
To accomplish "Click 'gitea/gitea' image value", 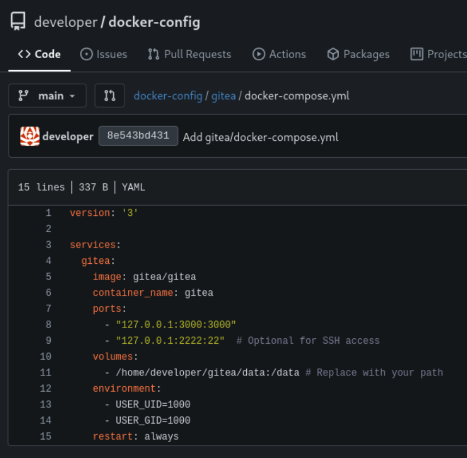I will click(164, 277).
